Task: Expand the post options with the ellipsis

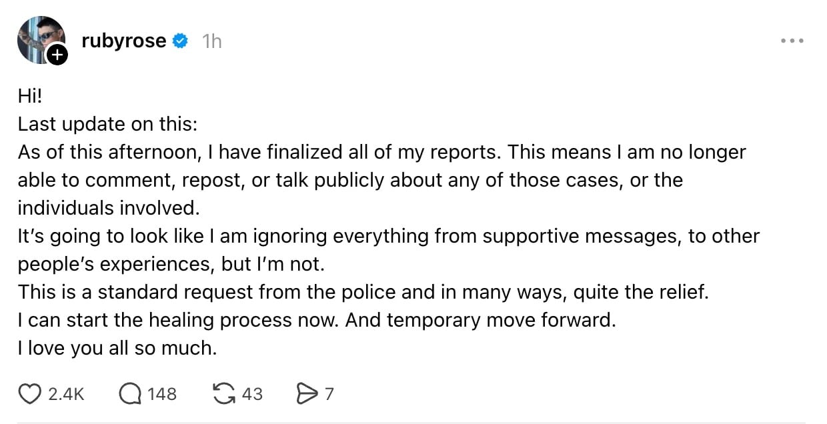Action: click(791, 40)
